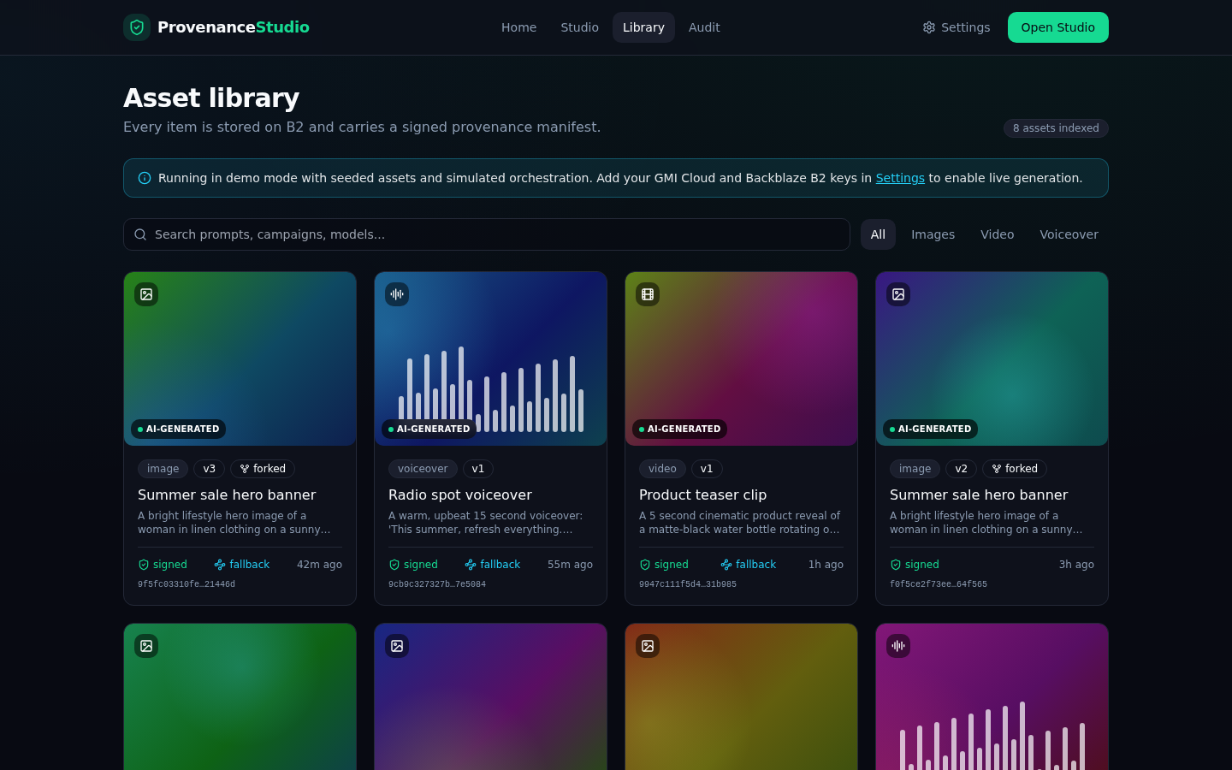Click the waveform icon on bottom-right magenta card
Viewport: 1232px width, 770px height.
pyautogui.click(x=898, y=646)
